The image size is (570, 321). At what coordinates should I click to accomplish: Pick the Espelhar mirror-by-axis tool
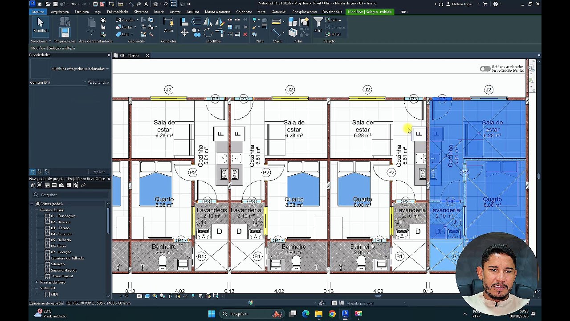(208, 21)
